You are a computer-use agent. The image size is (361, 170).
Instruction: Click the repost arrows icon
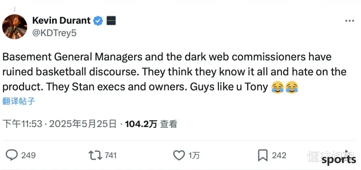pyautogui.click(x=95, y=155)
